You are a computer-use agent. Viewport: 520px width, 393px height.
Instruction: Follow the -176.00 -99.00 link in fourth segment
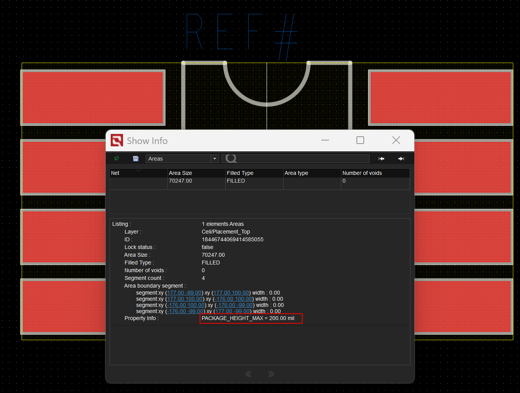coord(185,311)
